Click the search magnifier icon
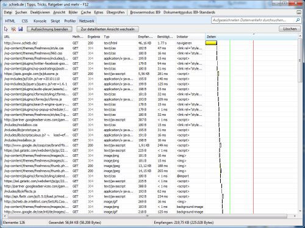 point(298,20)
